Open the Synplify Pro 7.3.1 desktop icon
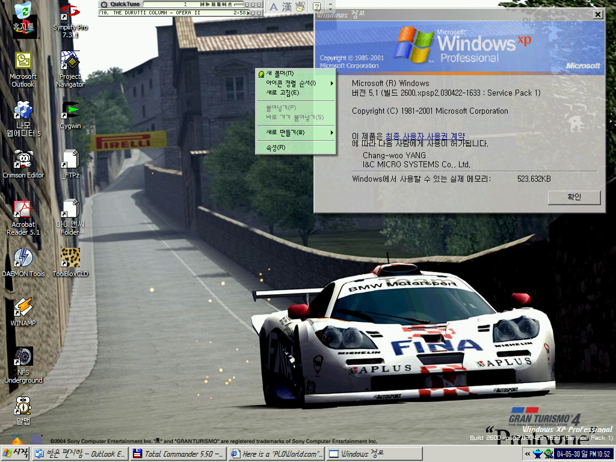Viewport: 616px width, 462px height. (x=70, y=13)
